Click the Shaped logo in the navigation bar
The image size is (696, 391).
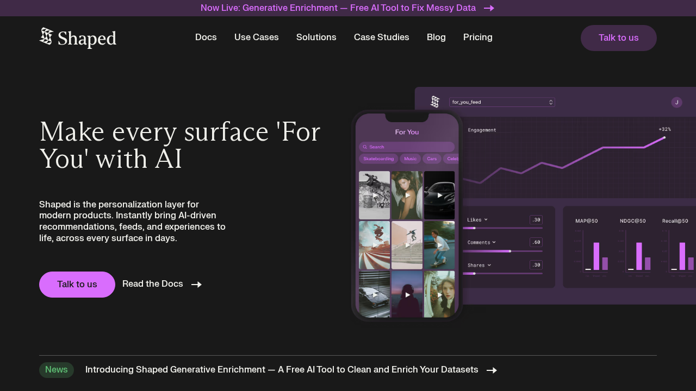click(77, 37)
